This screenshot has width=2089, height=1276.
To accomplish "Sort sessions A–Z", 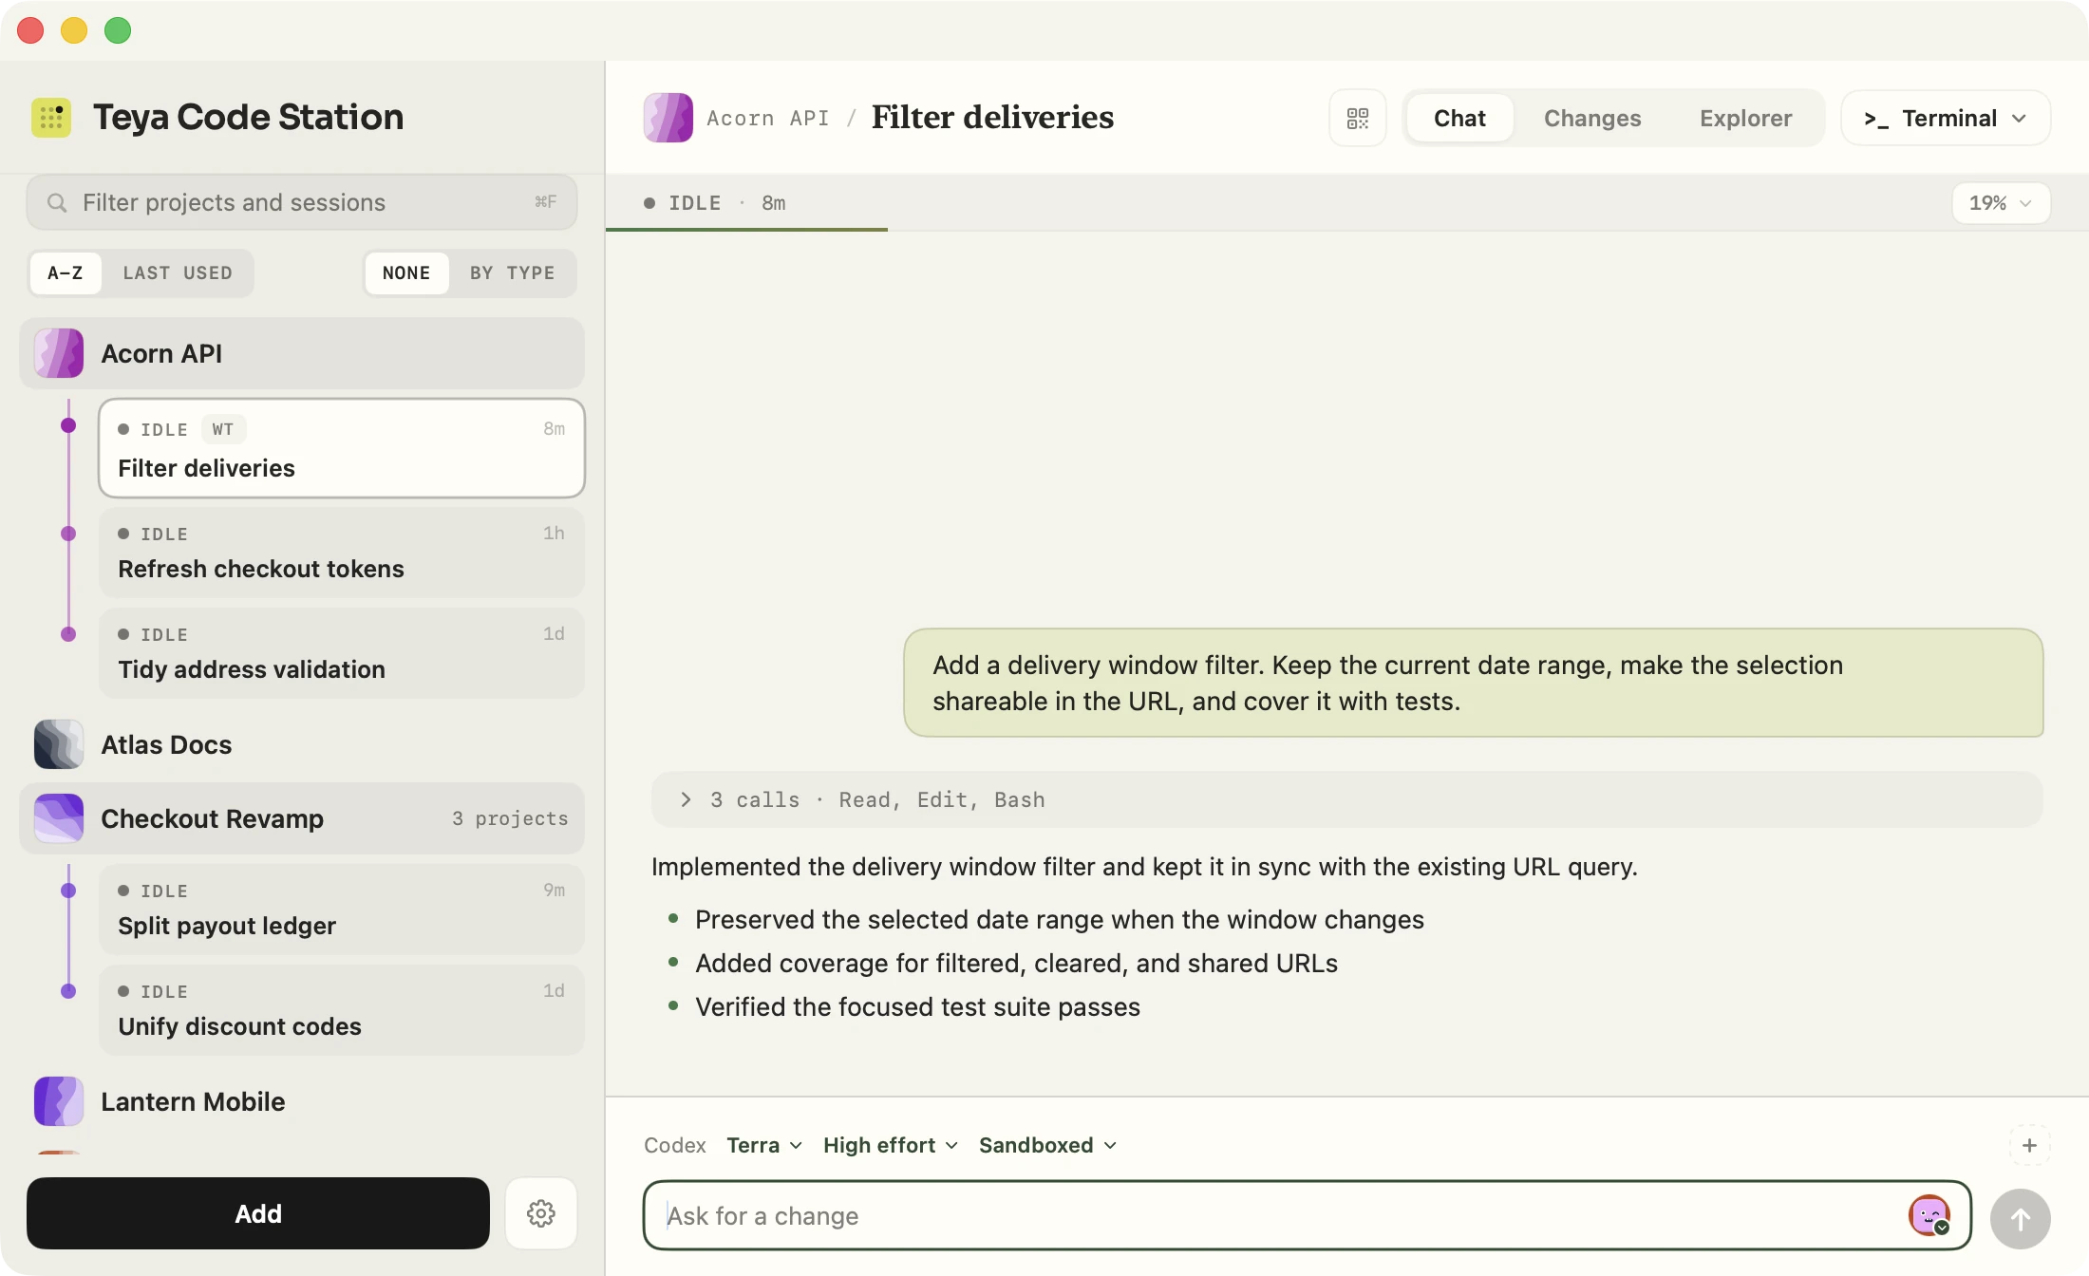I will (66, 273).
